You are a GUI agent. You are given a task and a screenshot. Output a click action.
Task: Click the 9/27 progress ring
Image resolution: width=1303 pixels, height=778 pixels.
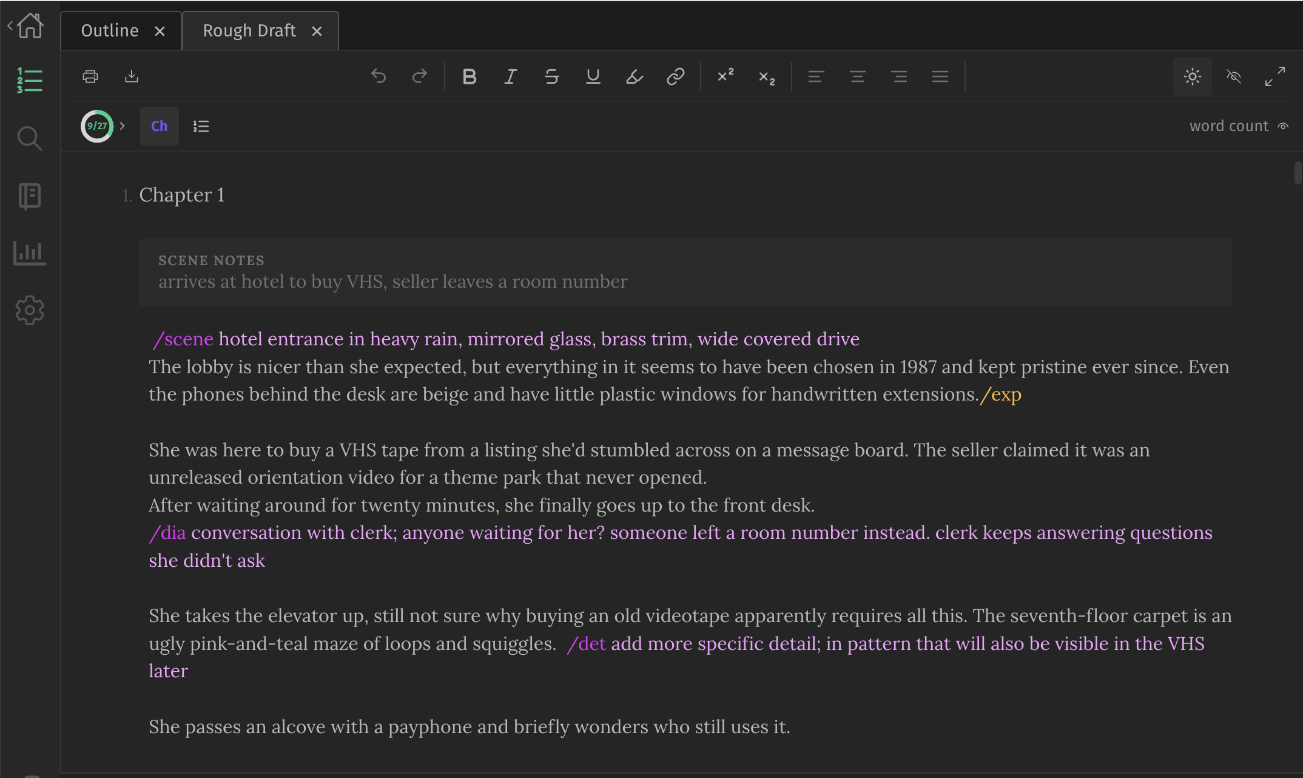[97, 126]
